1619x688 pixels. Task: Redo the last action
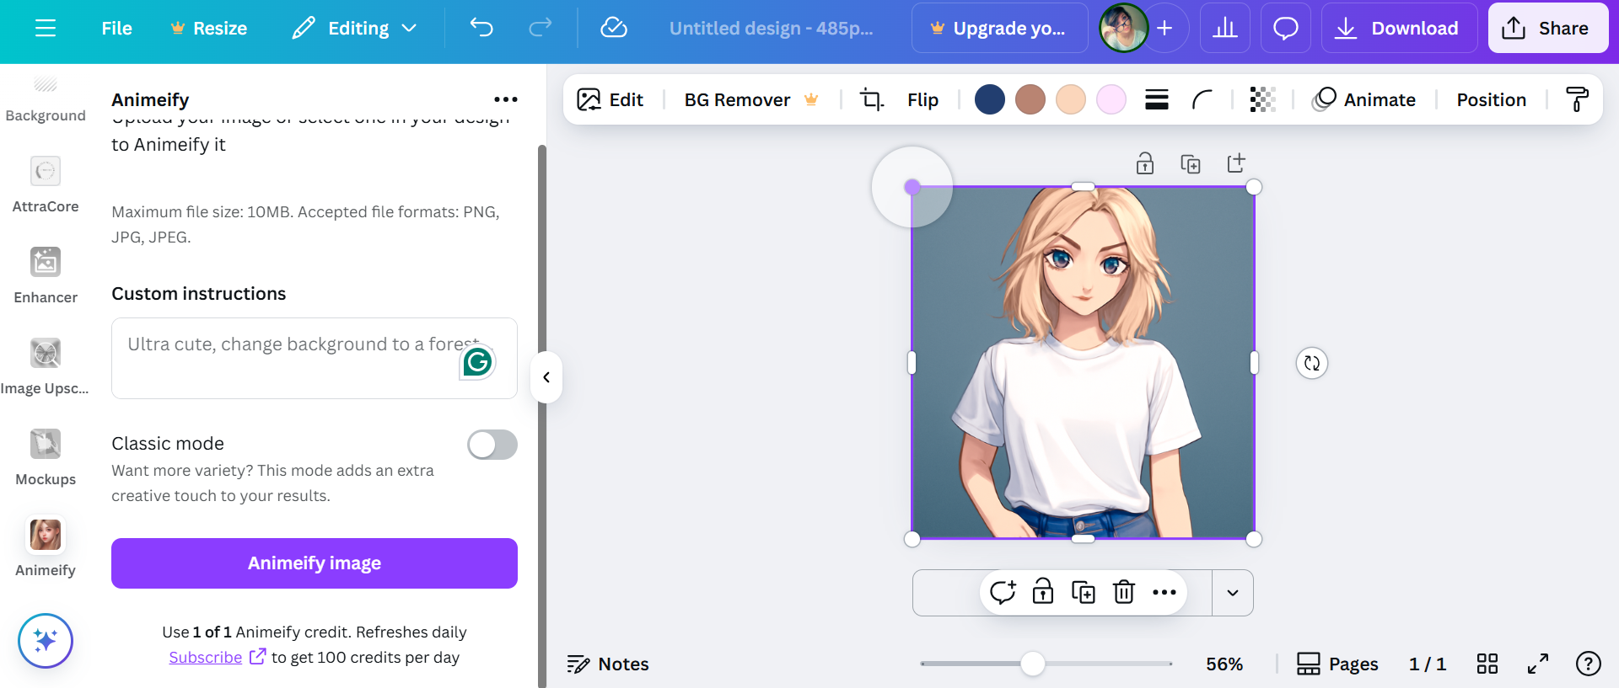(x=540, y=28)
